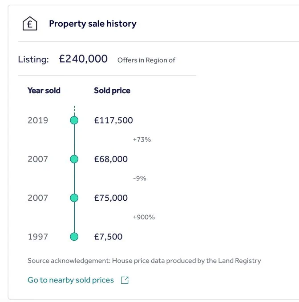Click the £240,000 listing price
Viewport: 299px width, 302px height.
(83, 59)
